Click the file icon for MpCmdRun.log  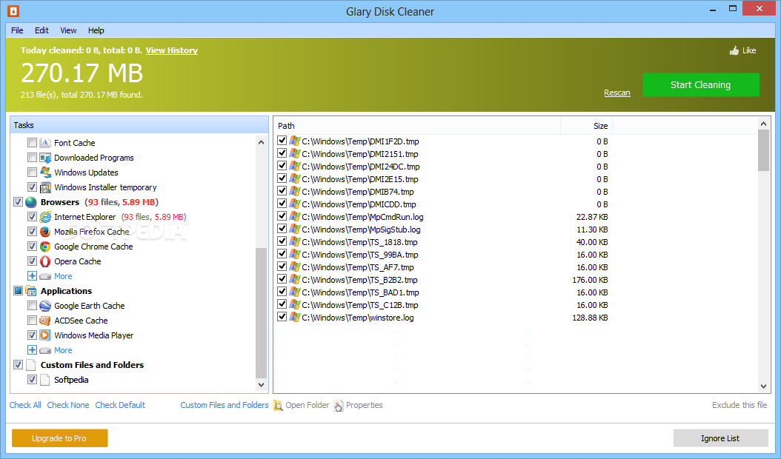[x=295, y=217]
